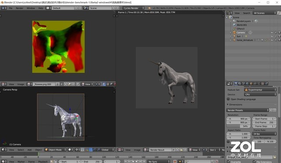Click the timeline record red button
The height and width of the screenshot is (163, 281).
click(175, 162)
